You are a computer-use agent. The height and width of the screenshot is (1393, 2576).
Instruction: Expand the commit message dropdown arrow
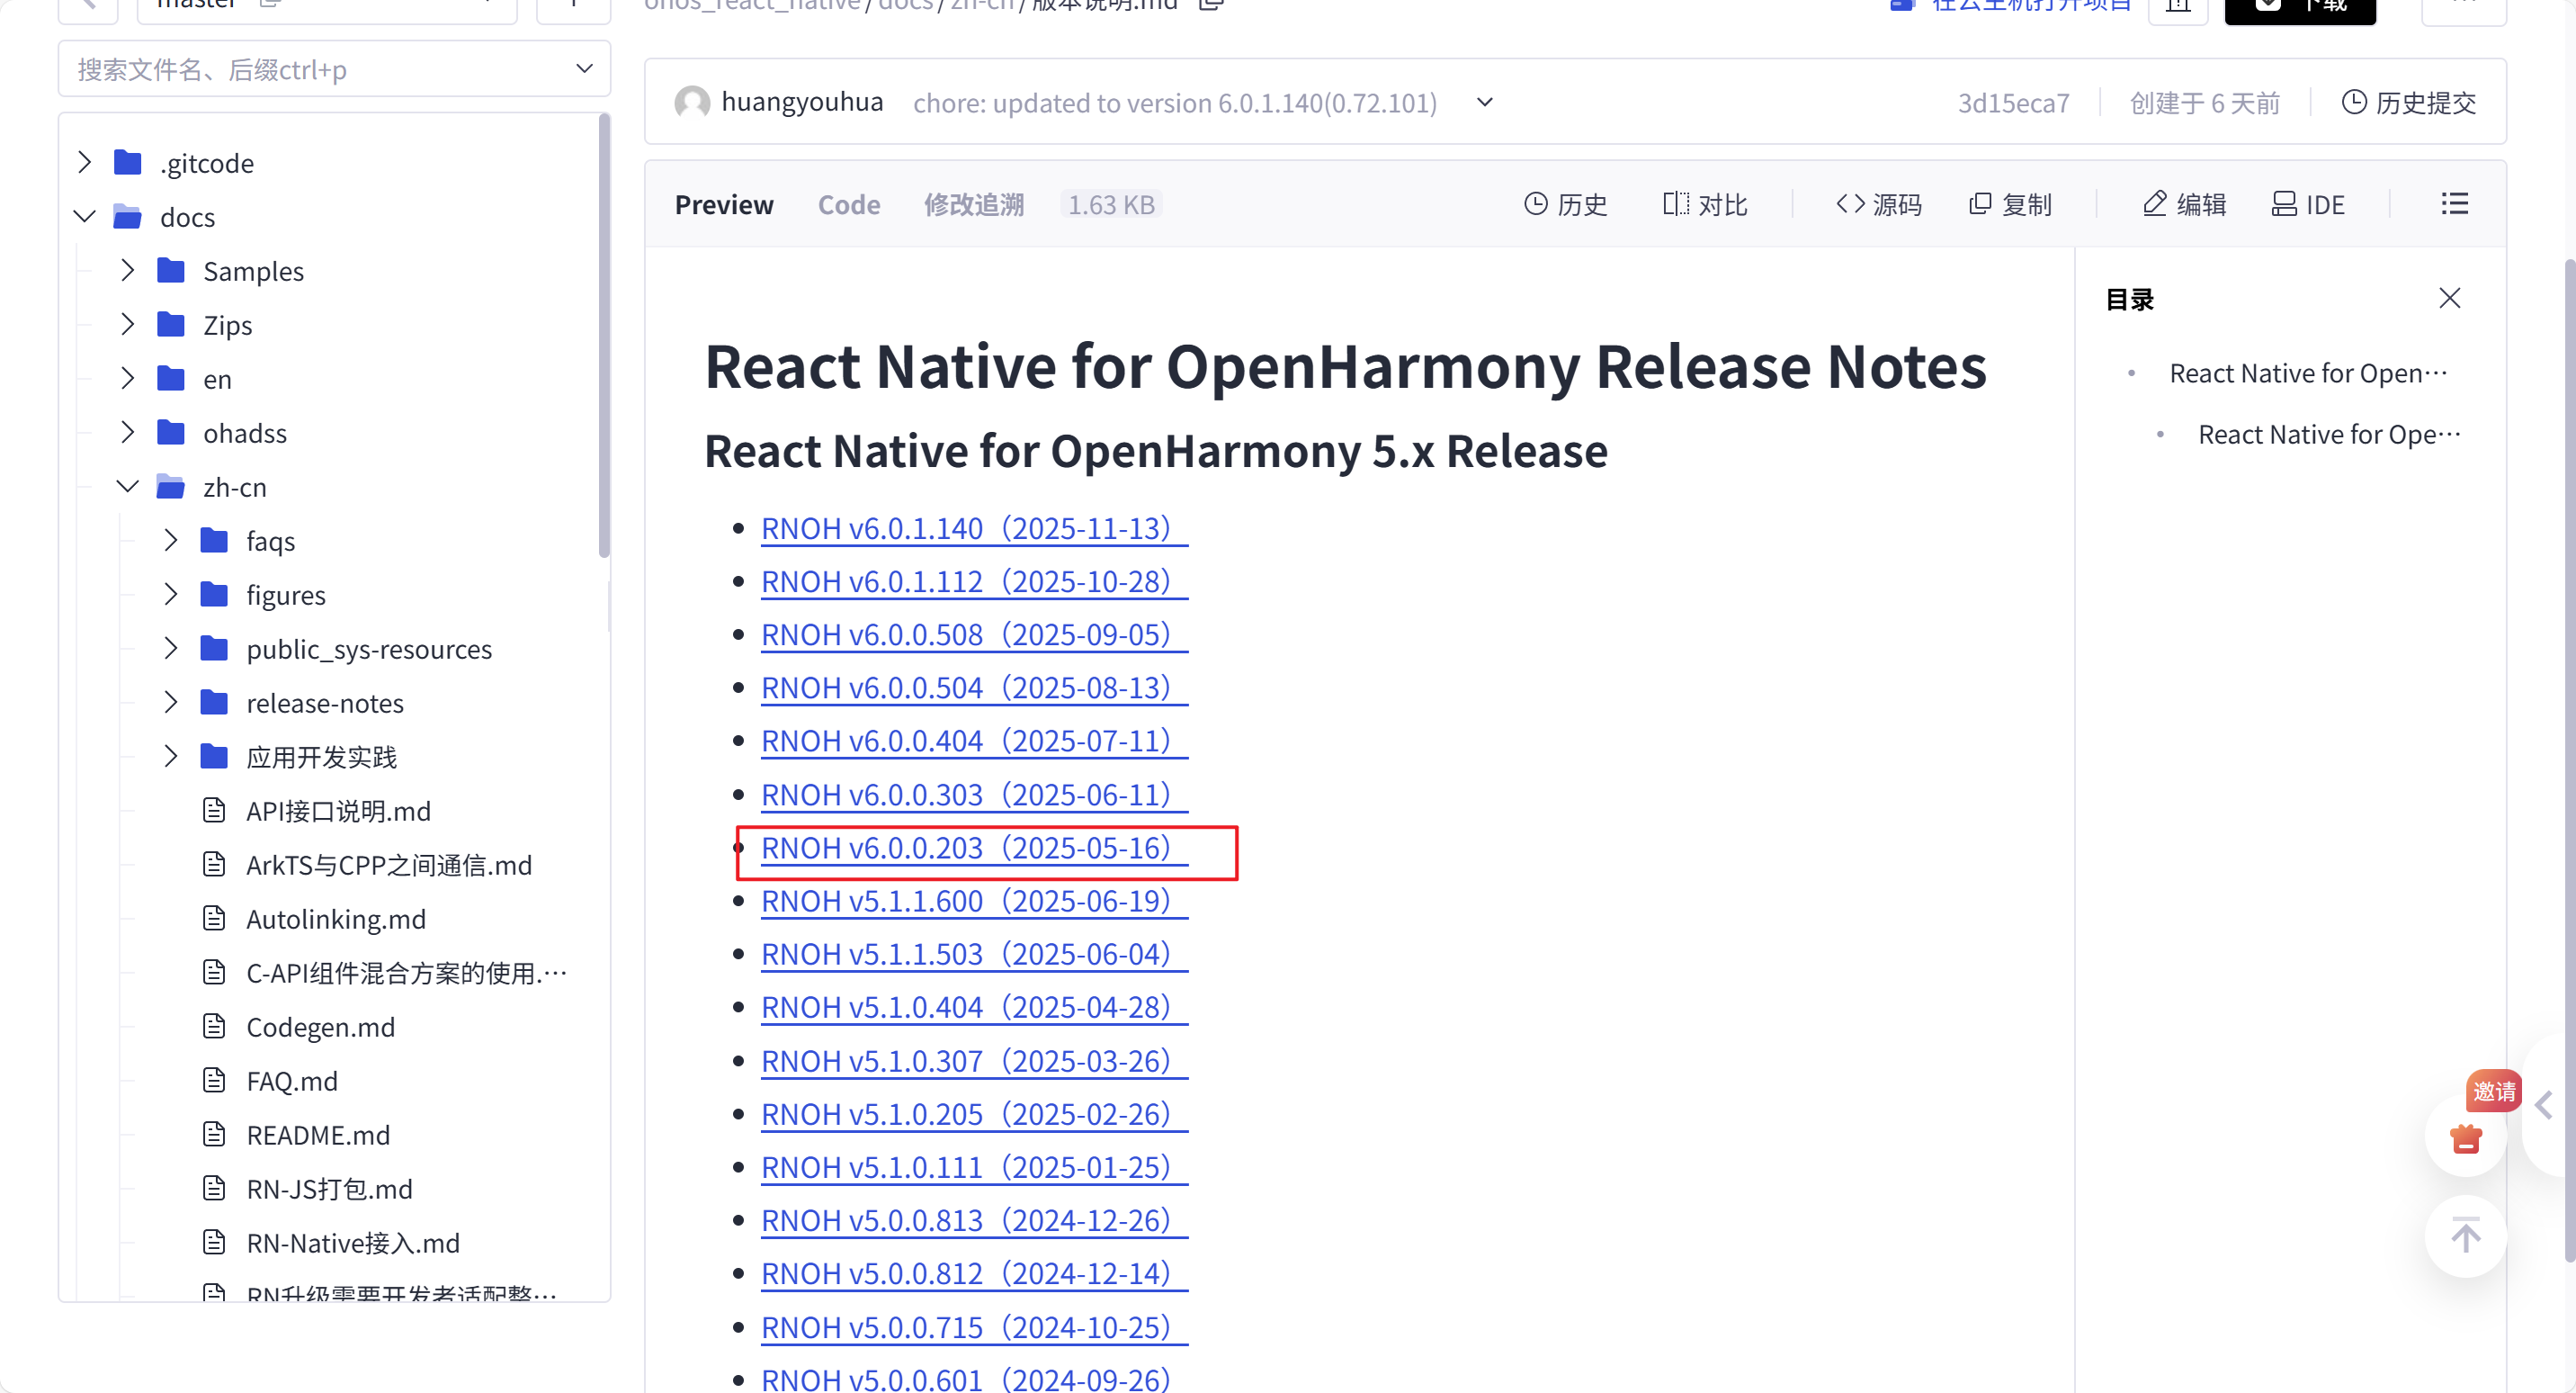coord(1484,102)
